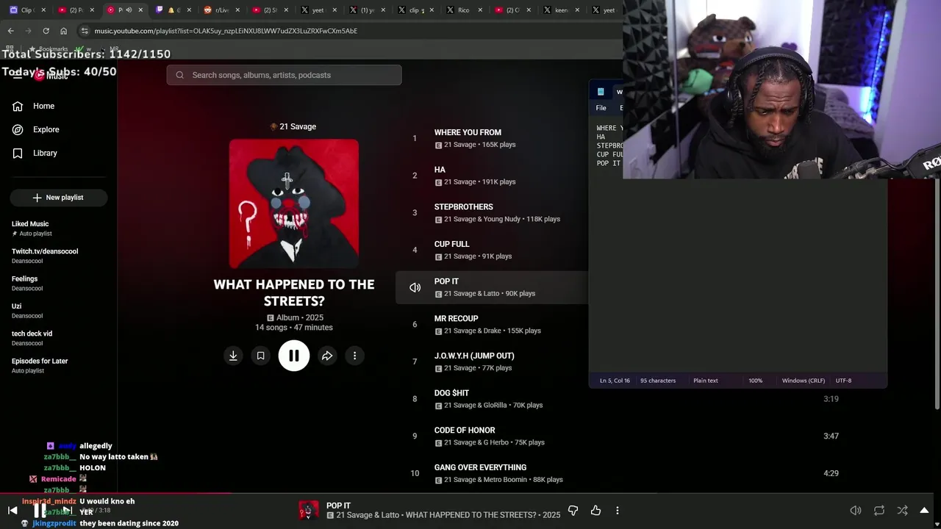Open the player bar three-dot song menu
The image size is (941, 529).
pos(618,510)
